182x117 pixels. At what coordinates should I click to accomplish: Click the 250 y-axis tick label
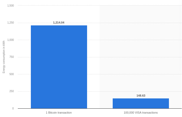coord(12,91)
